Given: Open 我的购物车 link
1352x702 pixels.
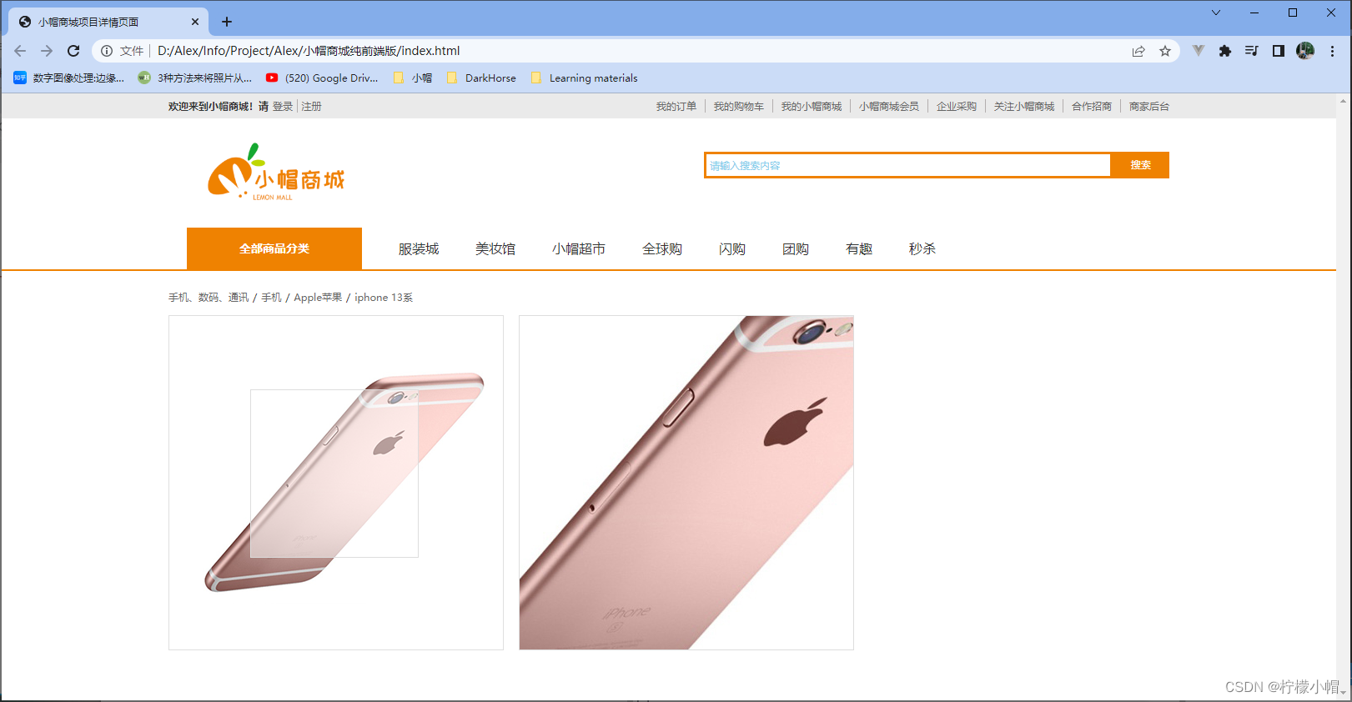Looking at the screenshot, I should (738, 107).
